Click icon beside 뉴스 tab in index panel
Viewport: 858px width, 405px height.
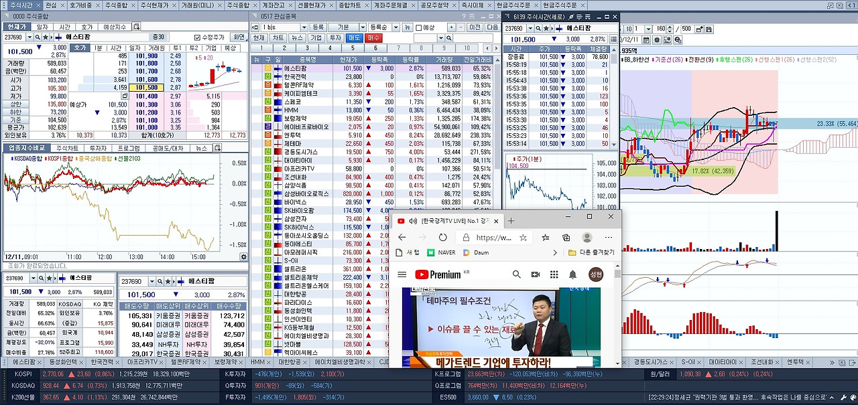point(219,149)
